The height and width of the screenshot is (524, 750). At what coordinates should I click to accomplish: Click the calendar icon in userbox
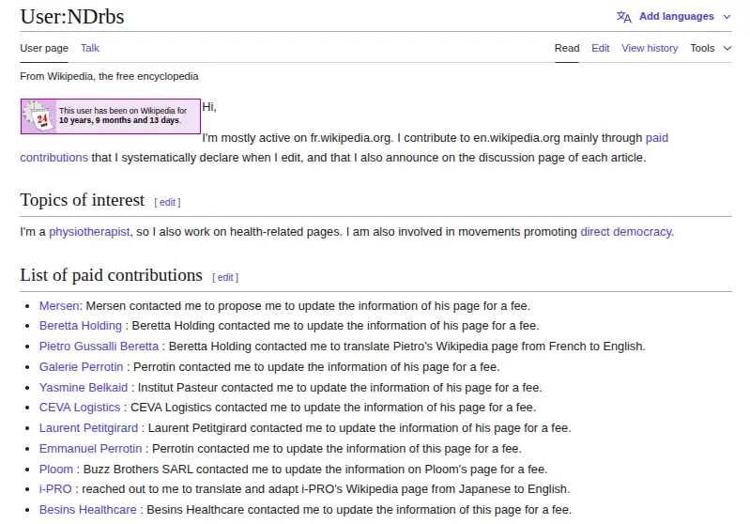(x=39, y=116)
